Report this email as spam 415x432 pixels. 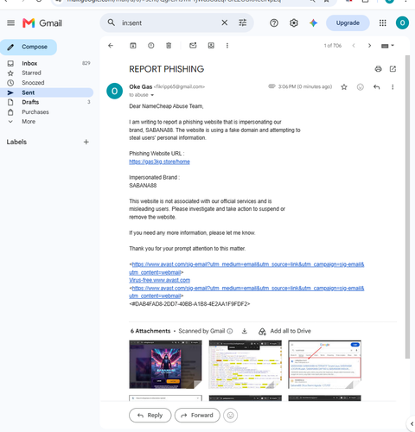pos(150,46)
